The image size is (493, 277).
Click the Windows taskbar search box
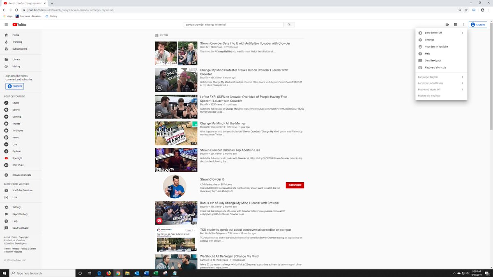click(x=42, y=273)
